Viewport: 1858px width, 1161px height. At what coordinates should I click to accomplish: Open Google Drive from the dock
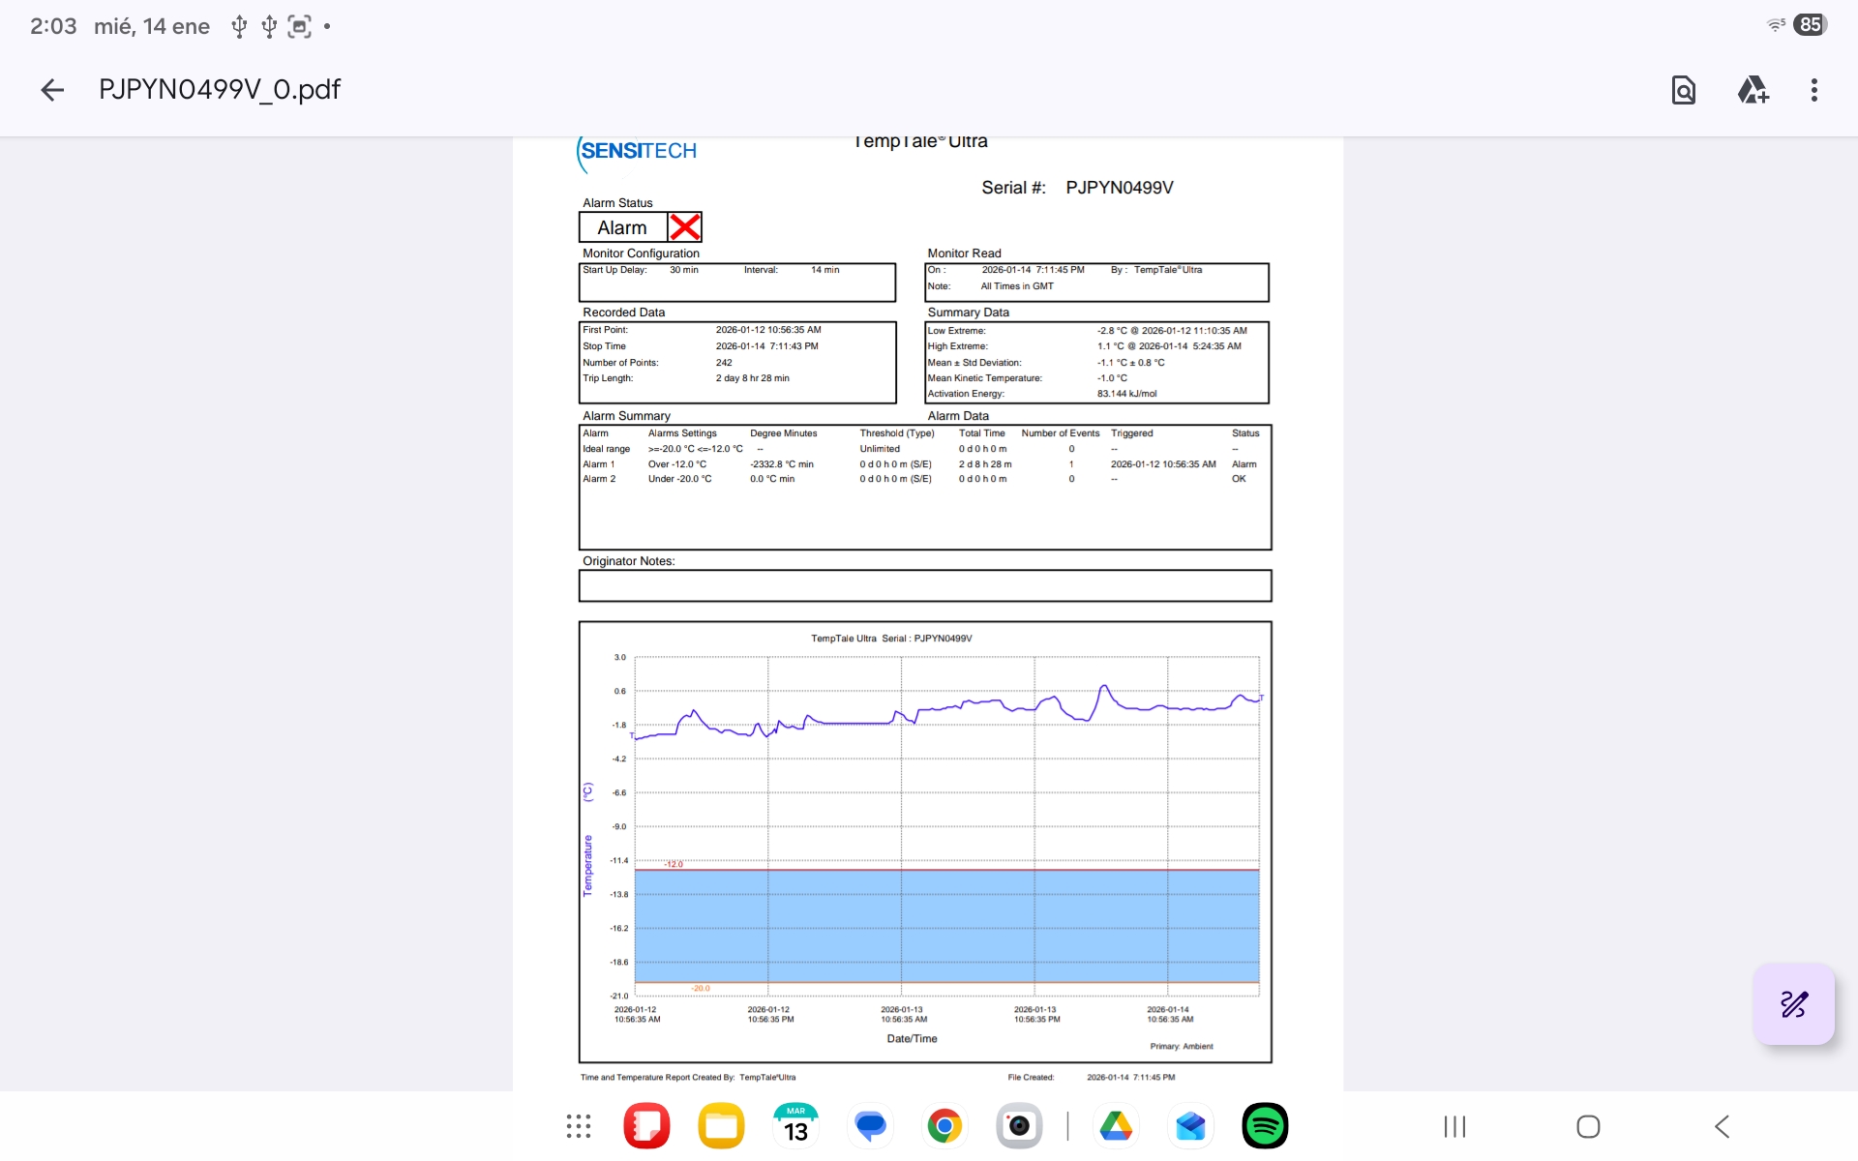(1116, 1126)
